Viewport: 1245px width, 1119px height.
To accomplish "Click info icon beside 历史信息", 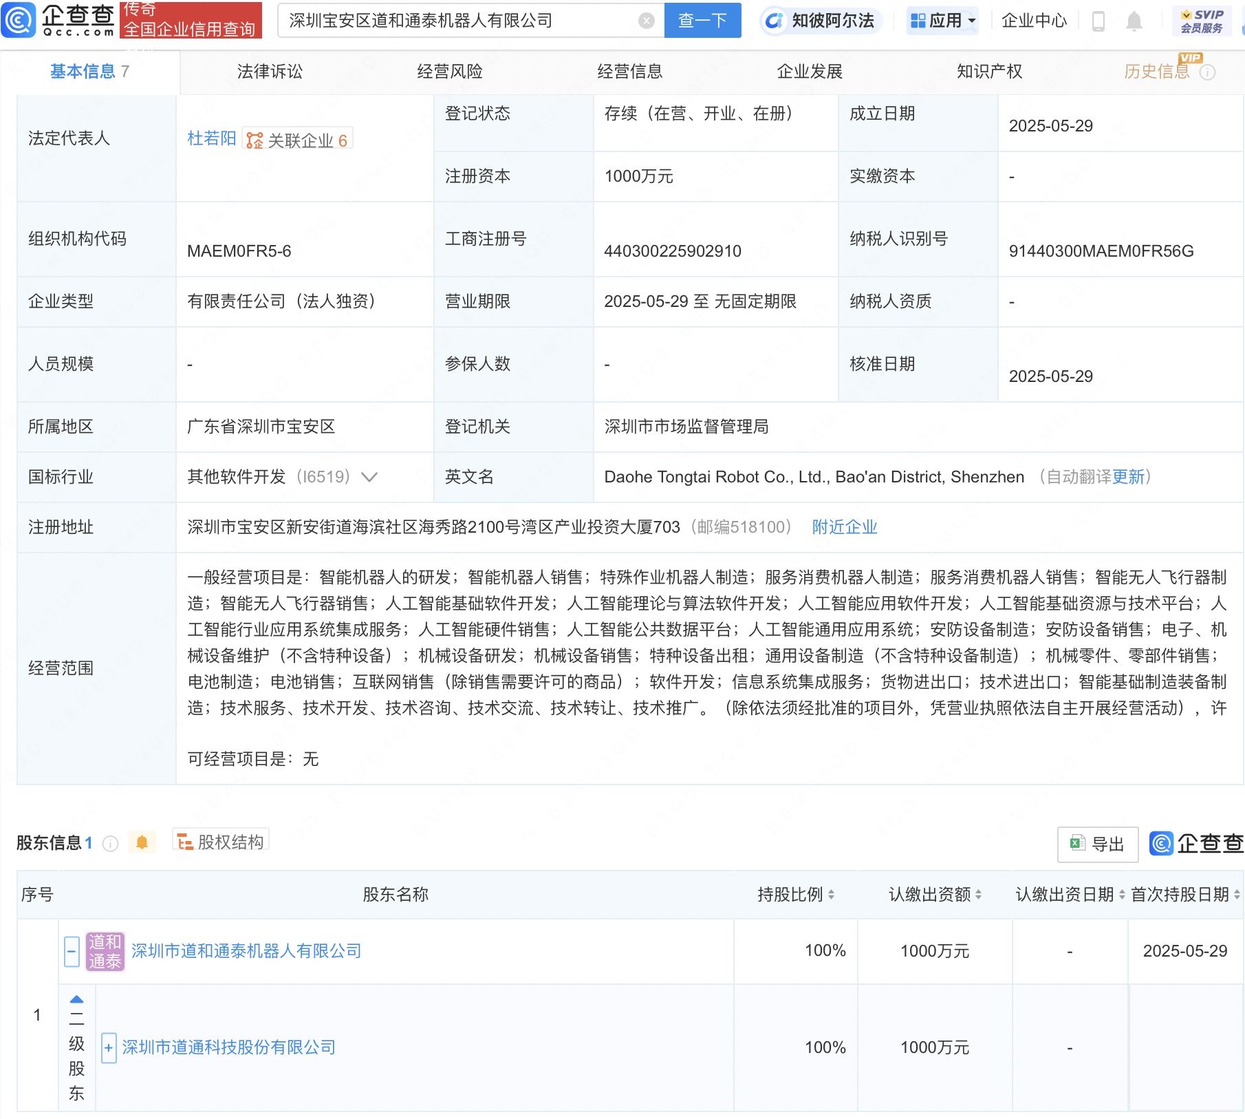I will coord(1207,72).
